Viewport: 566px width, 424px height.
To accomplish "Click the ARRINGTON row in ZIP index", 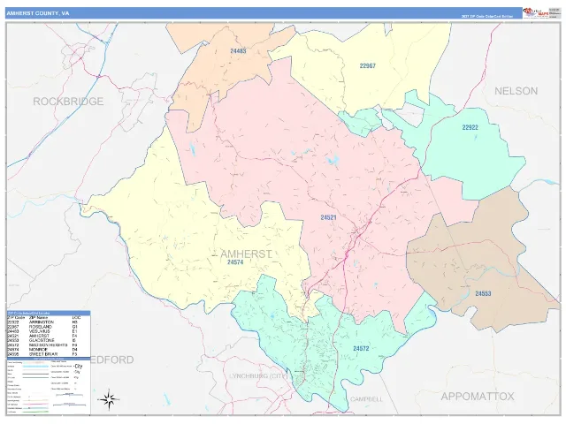I will (43, 322).
